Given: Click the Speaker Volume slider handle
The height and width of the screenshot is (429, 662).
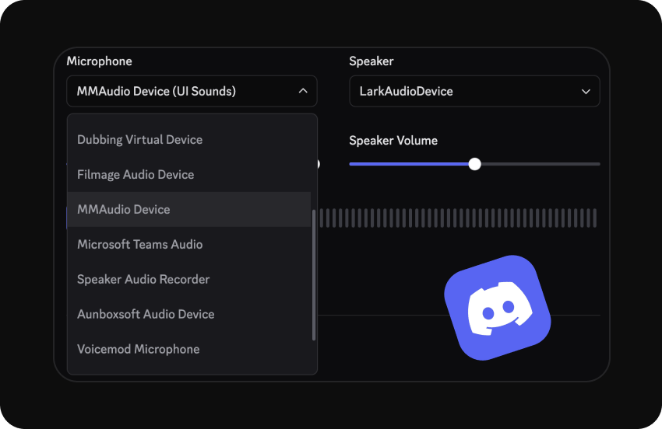Looking at the screenshot, I should [474, 164].
